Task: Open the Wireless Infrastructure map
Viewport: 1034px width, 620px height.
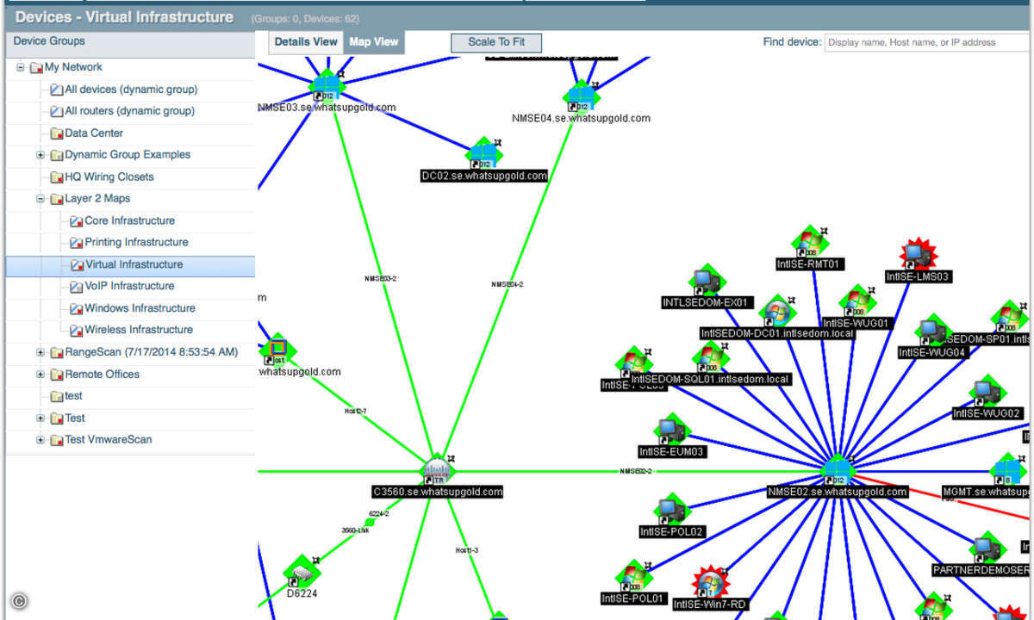Action: pos(139,330)
